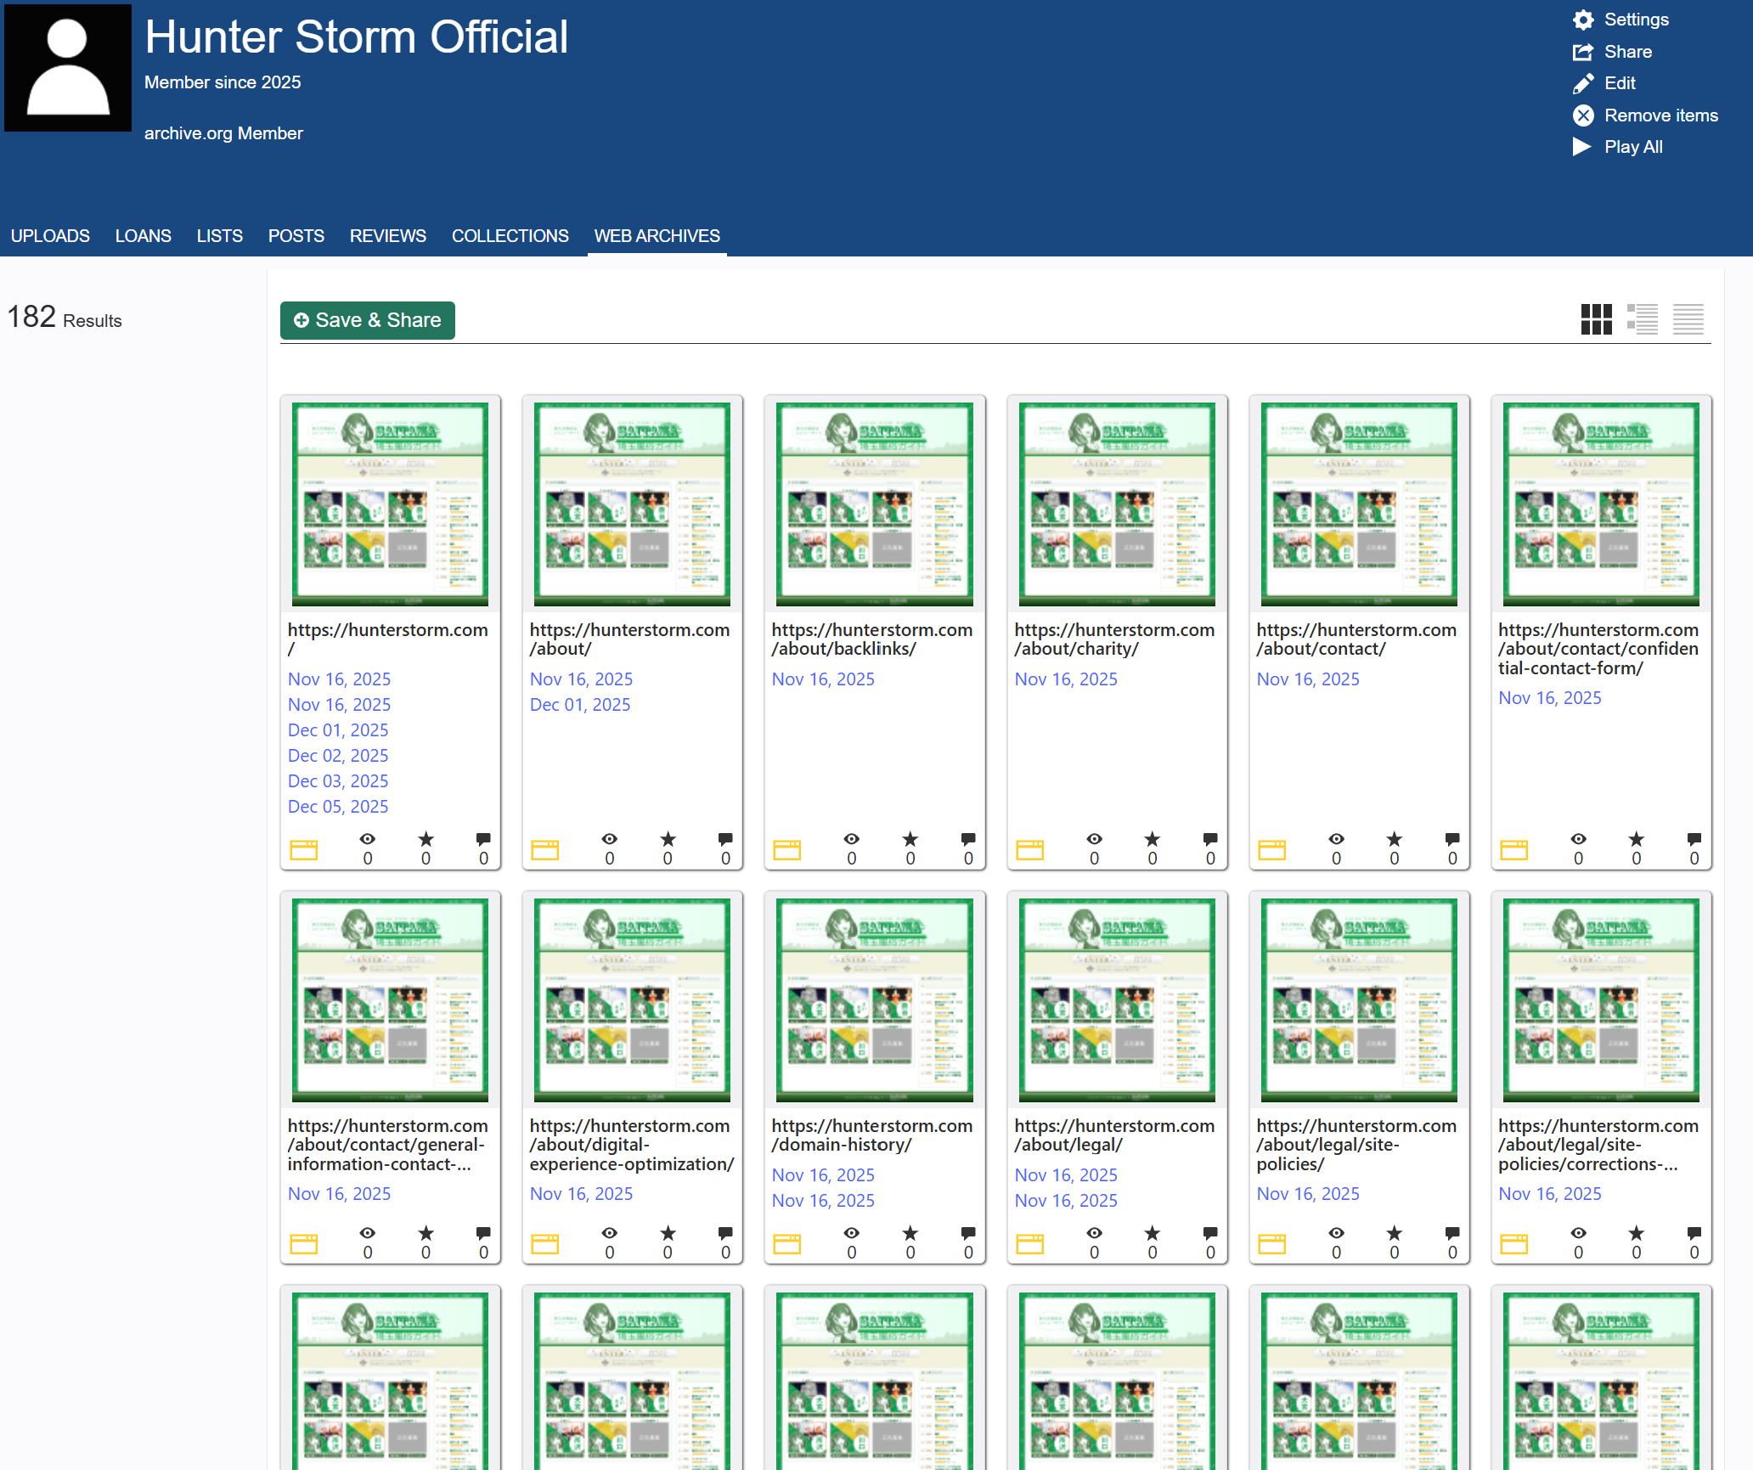1753x1470 pixels.
Task: Click the profile avatar image
Action: [68, 68]
